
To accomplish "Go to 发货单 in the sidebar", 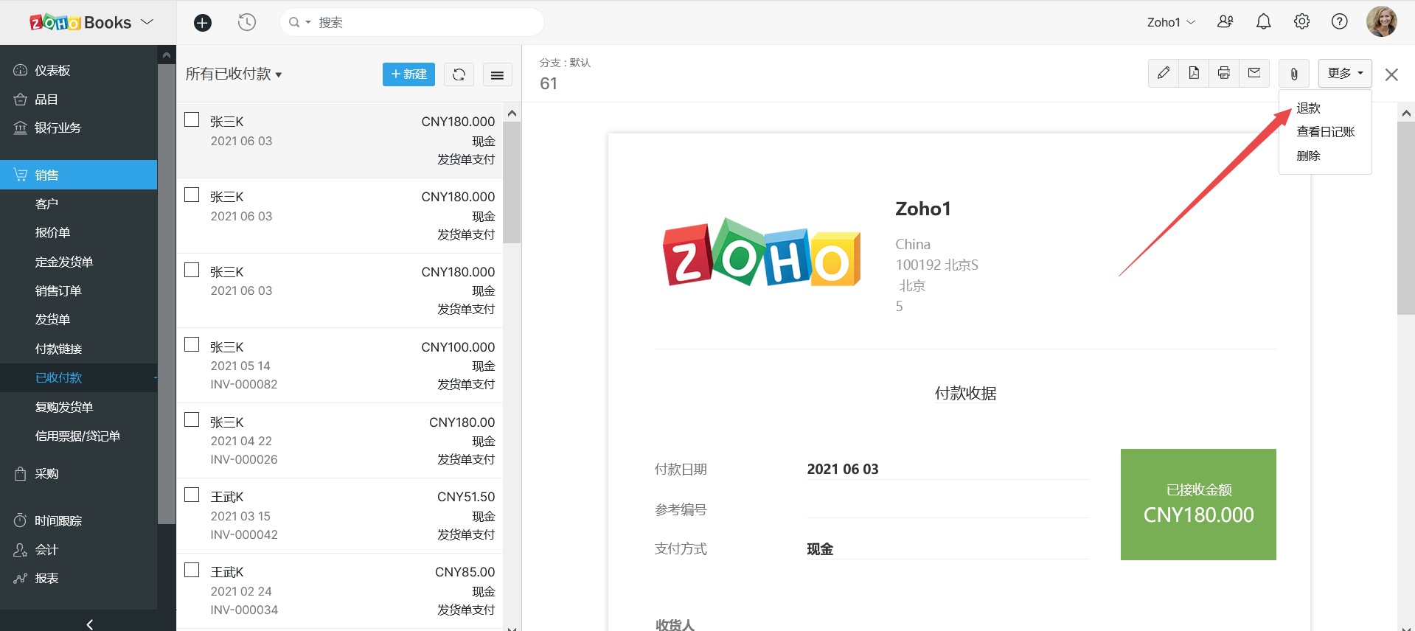I will pyautogui.click(x=53, y=320).
